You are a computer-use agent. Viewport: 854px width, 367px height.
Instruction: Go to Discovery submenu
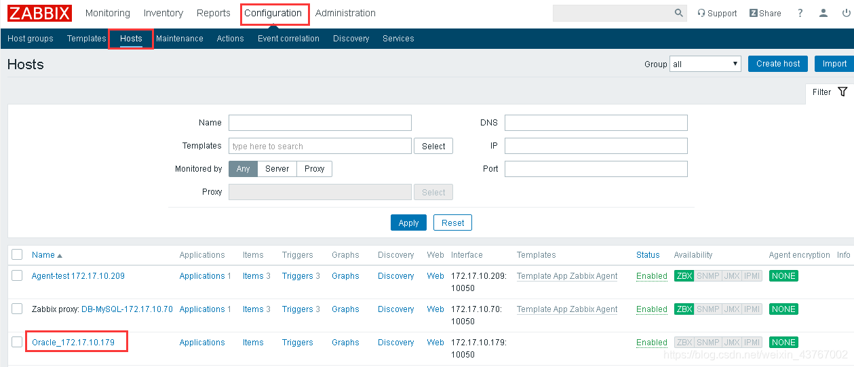pos(351,39)
